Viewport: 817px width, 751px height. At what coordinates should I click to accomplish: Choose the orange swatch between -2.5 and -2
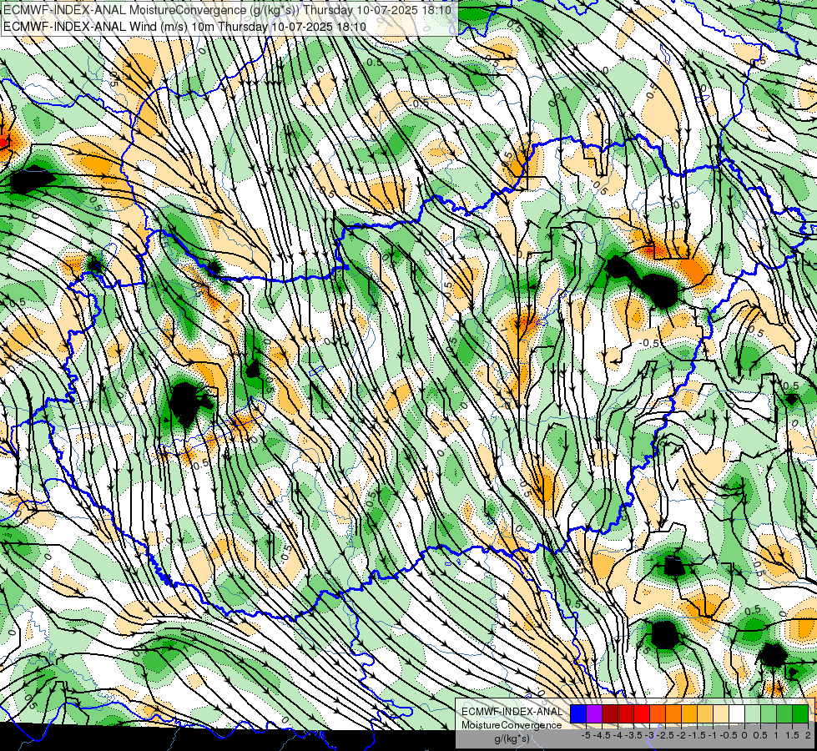(673, 713)
